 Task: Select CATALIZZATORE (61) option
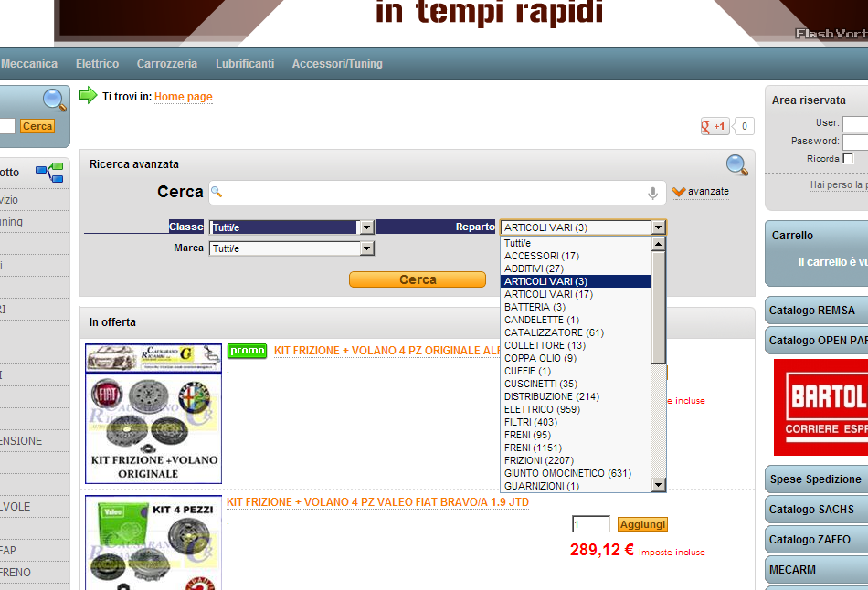[x=576, y=332]
